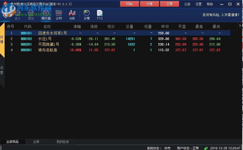This screenshot has height=150, width=243.
Task: Click the 网站 website button
Action: click(x=129, y=4)
